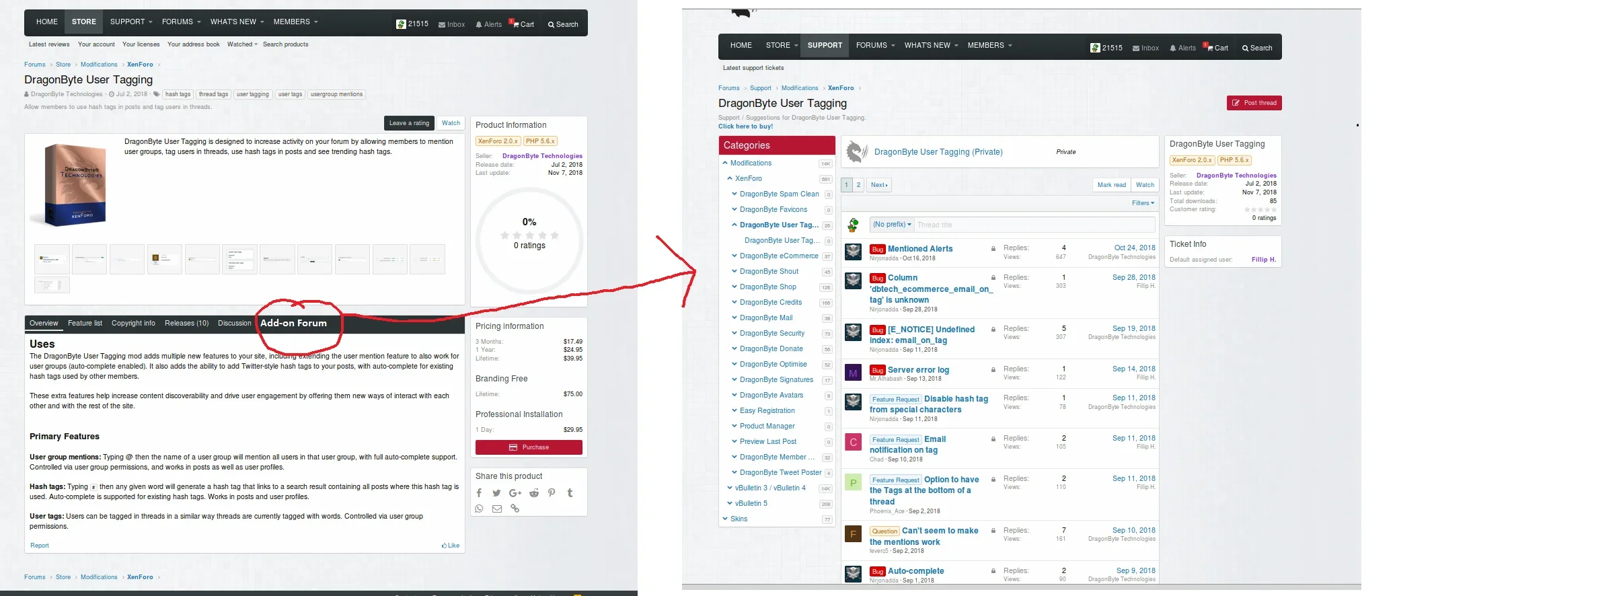
Task: Click usergroup mentions tag
Action: pyautogui.click(x=336, y=94)
